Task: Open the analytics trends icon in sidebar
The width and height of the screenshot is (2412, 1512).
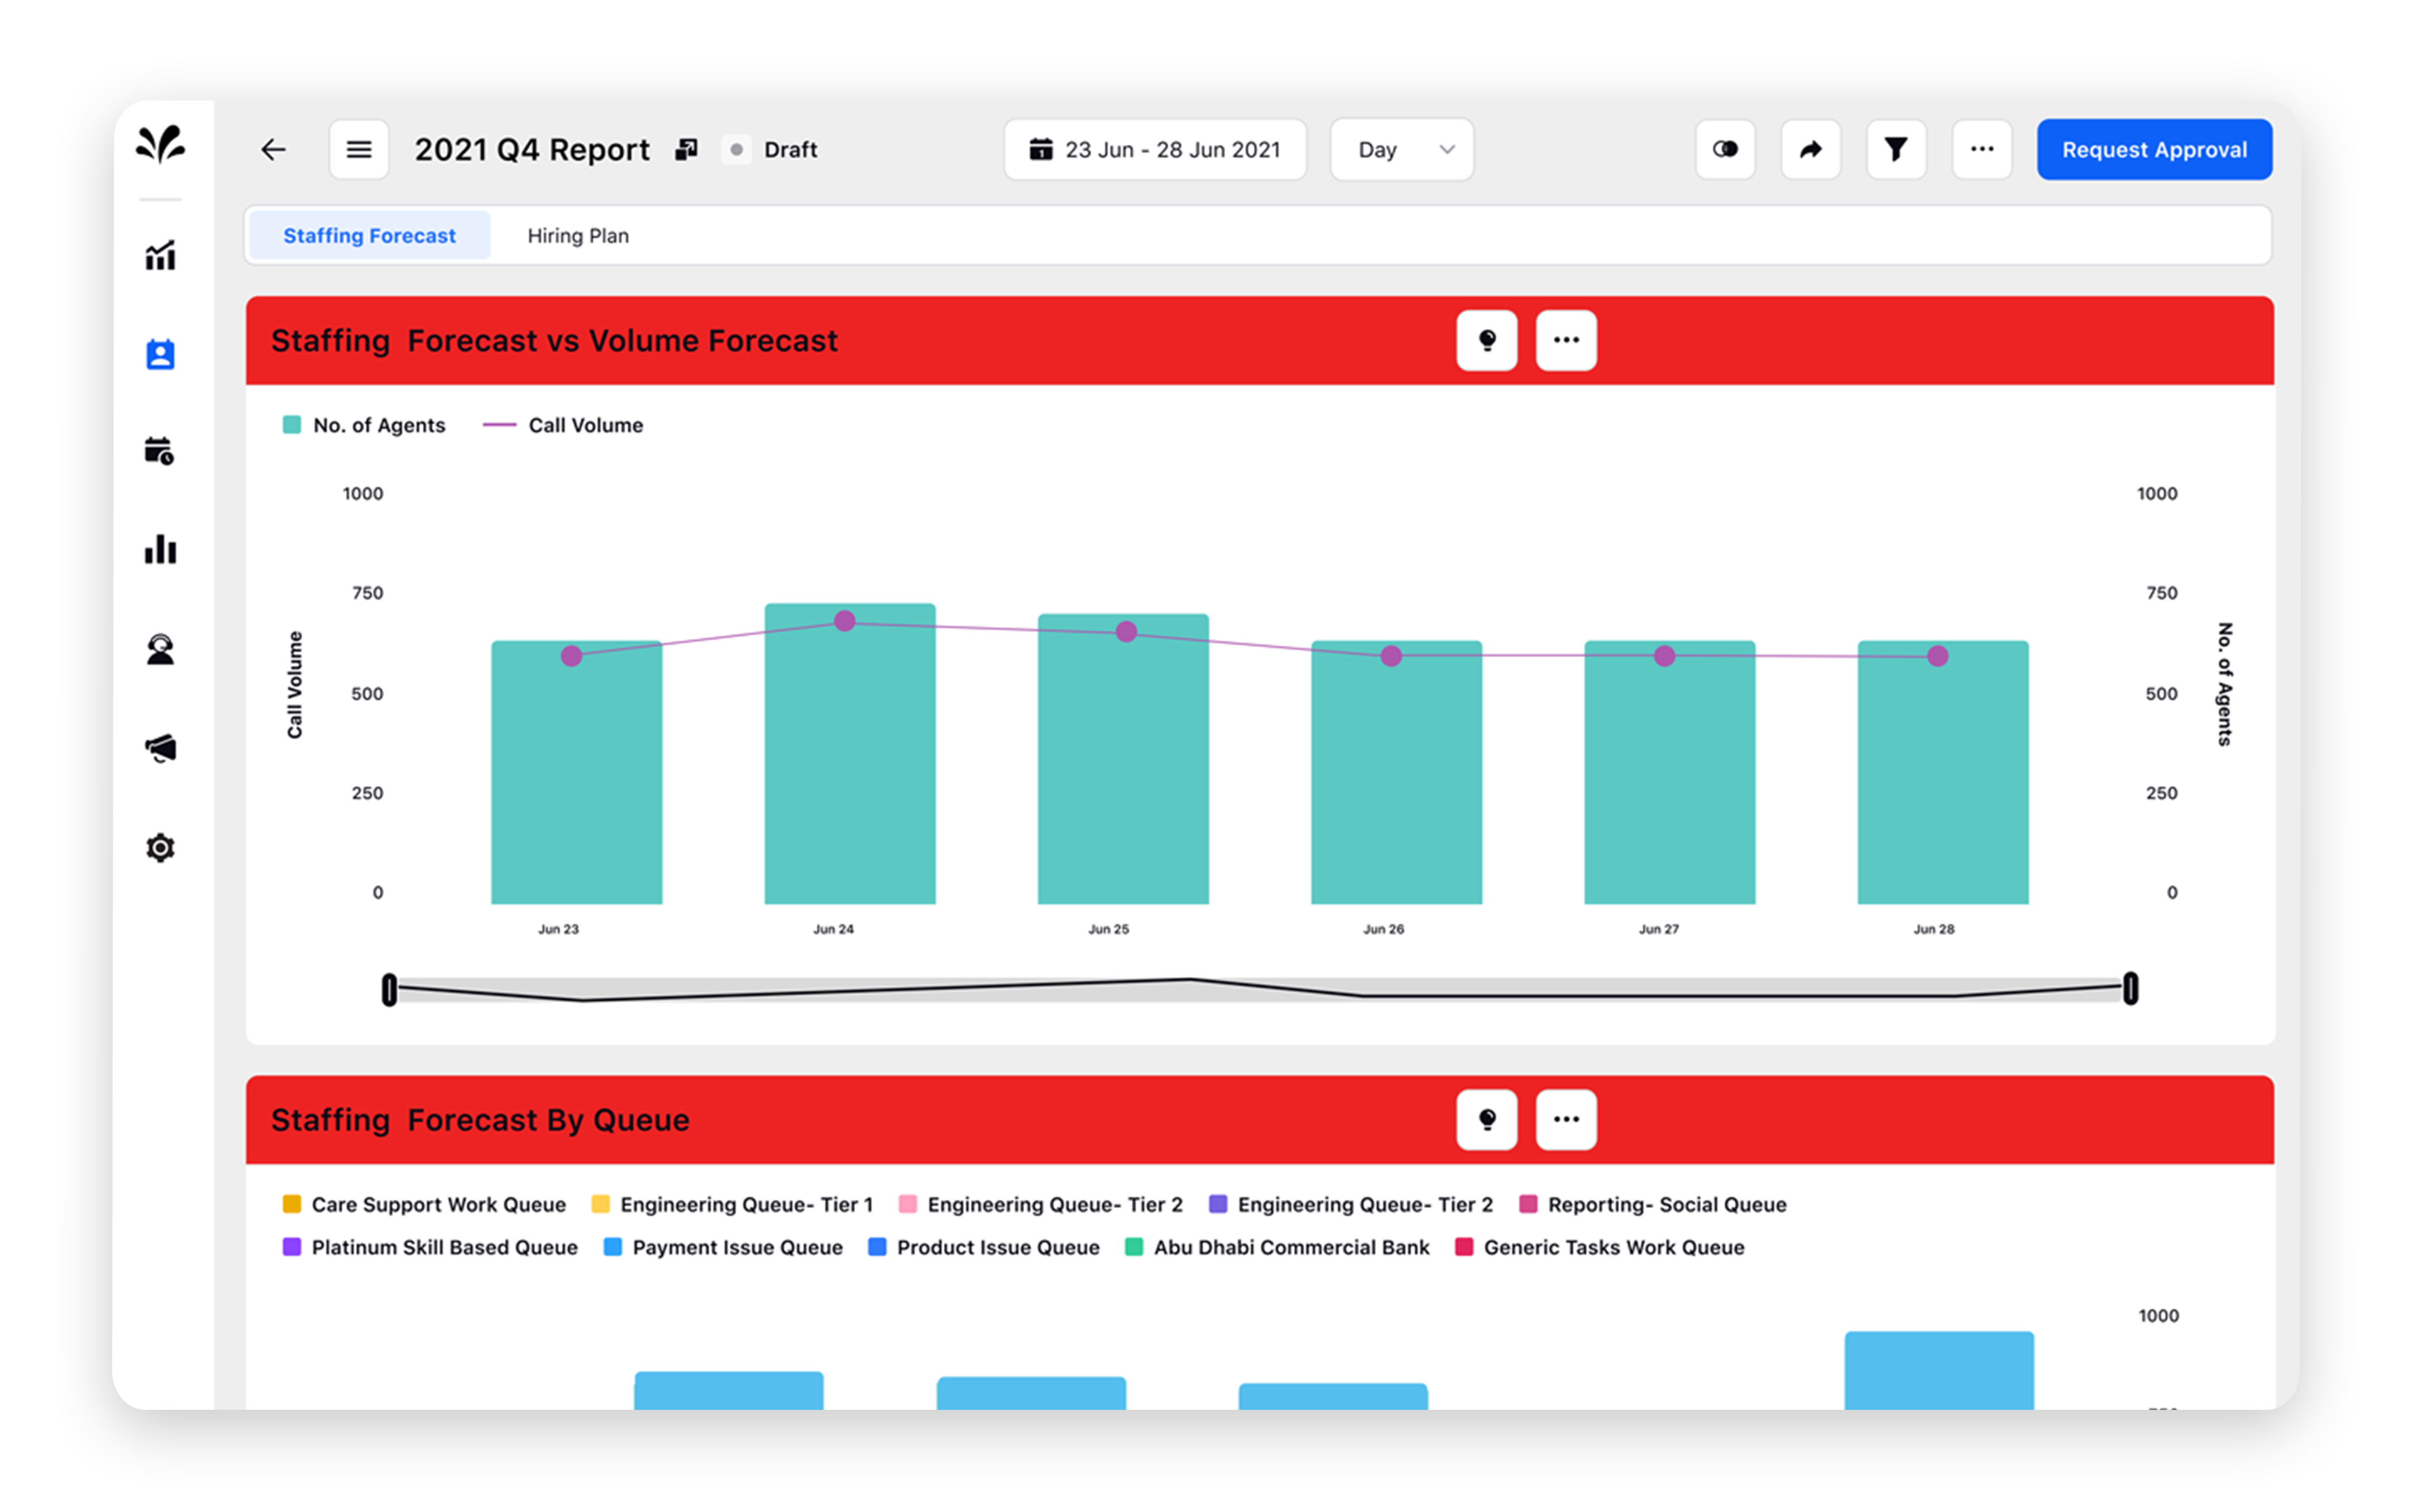Action: click(160, 256)
